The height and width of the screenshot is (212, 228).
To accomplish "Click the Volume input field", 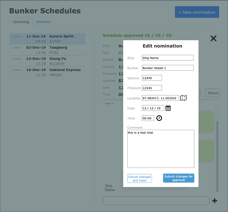I will click(152, 78).
